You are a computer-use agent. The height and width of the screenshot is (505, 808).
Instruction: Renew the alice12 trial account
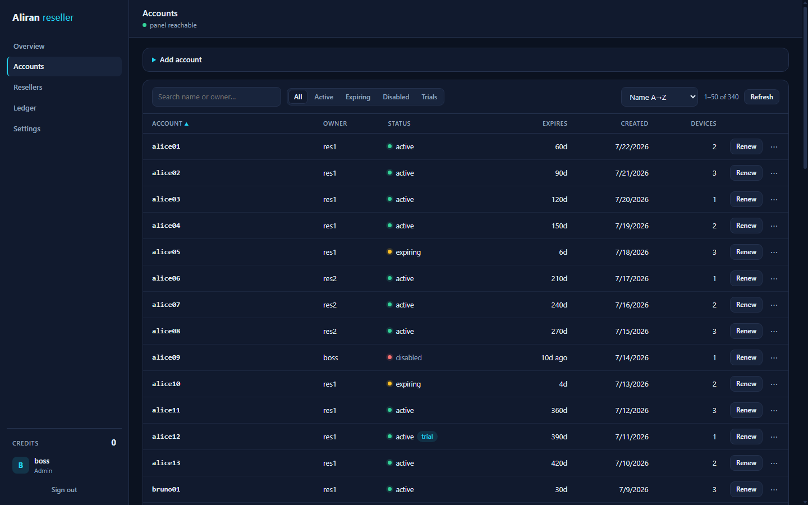pyautogui.click(x=746, y=437)
